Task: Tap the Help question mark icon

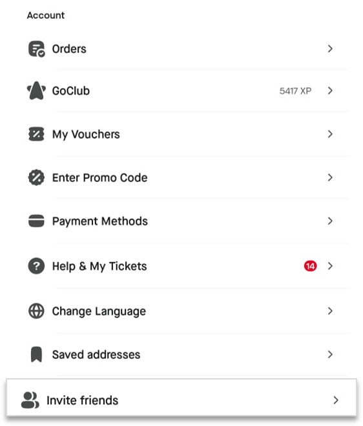Action: click(36, 266)
